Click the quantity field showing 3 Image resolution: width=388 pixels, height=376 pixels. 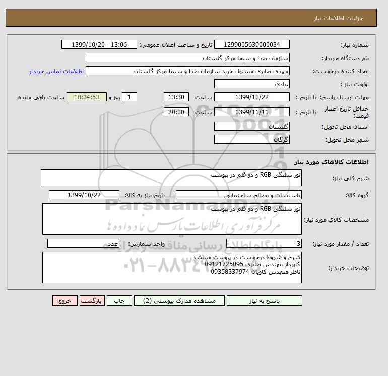click(x=264, y=244)
